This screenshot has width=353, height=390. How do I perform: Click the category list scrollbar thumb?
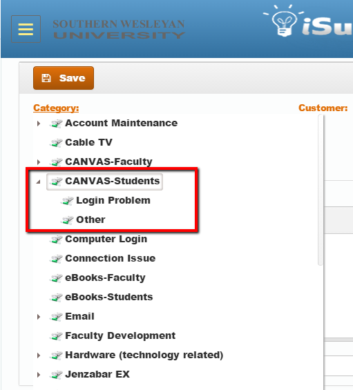321,190
